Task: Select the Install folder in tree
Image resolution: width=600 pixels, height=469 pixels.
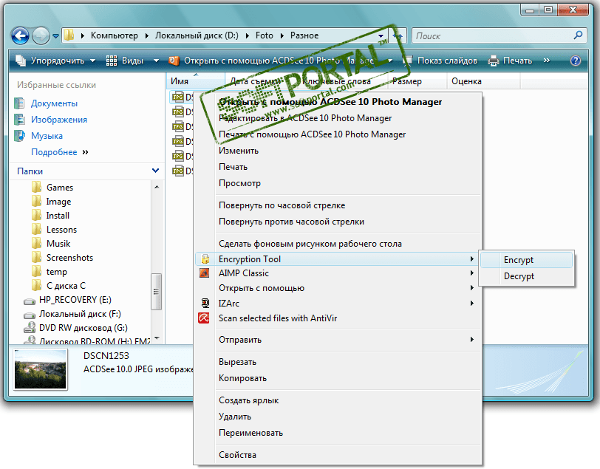Action: pyautogui.click(x=58, y=216)
